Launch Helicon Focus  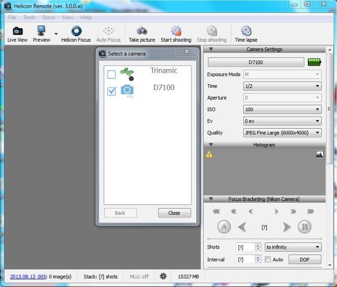point(76,34)
